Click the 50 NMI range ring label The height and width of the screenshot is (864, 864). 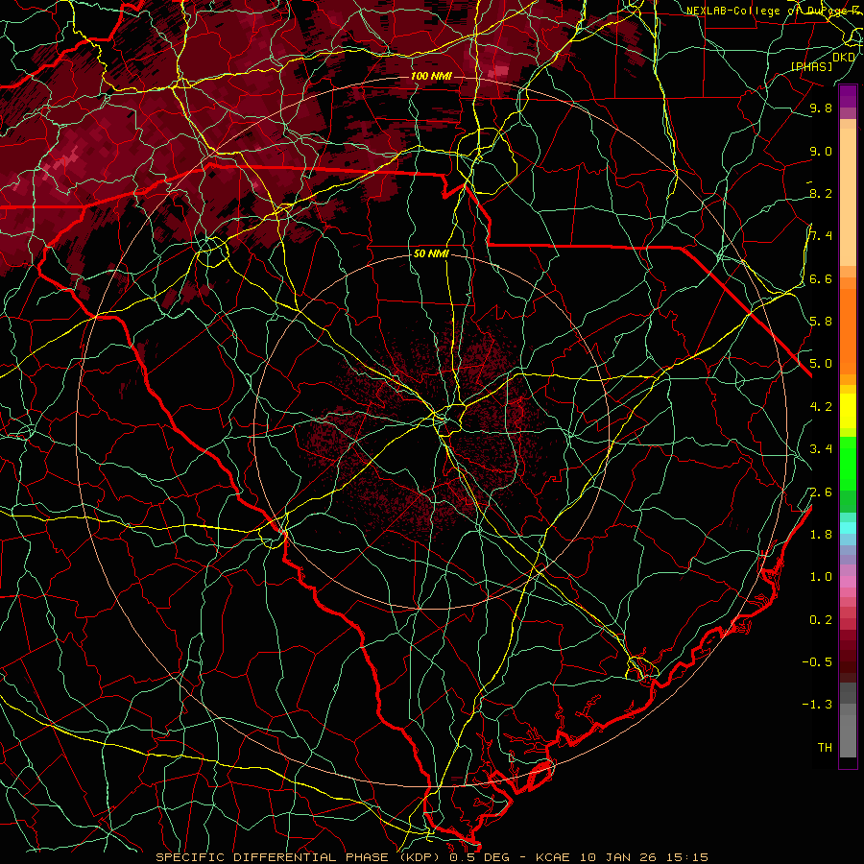click(x=431, y=254)
